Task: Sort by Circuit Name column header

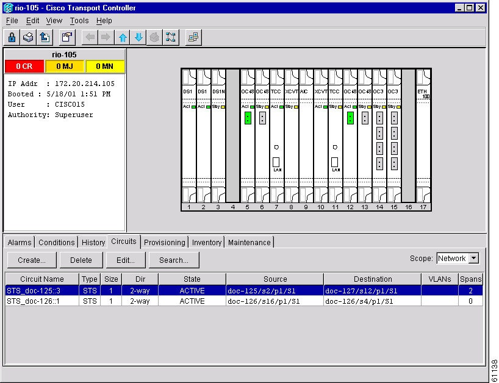Action: click(x=42, y=279)
